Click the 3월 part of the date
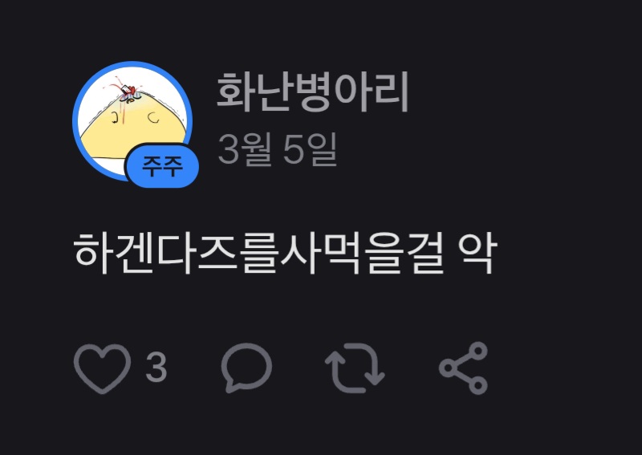The height and width of the screenshot is (455, 642). click(245, 149)
